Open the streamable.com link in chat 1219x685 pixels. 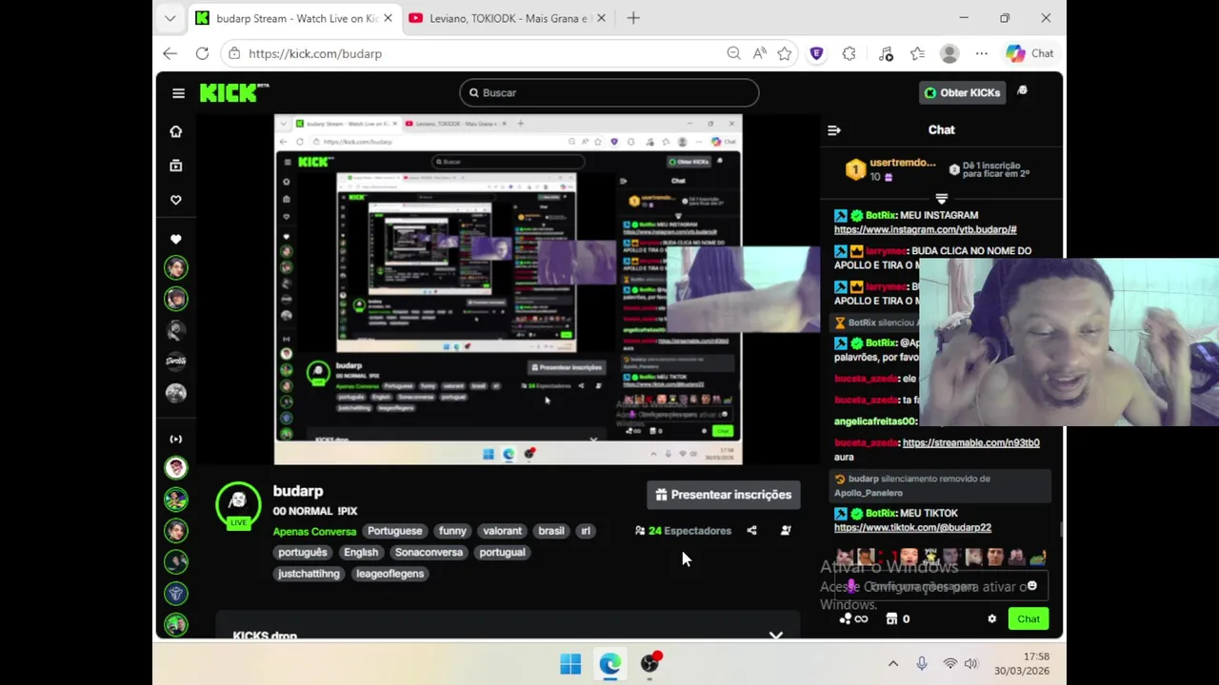pos(971,442)
